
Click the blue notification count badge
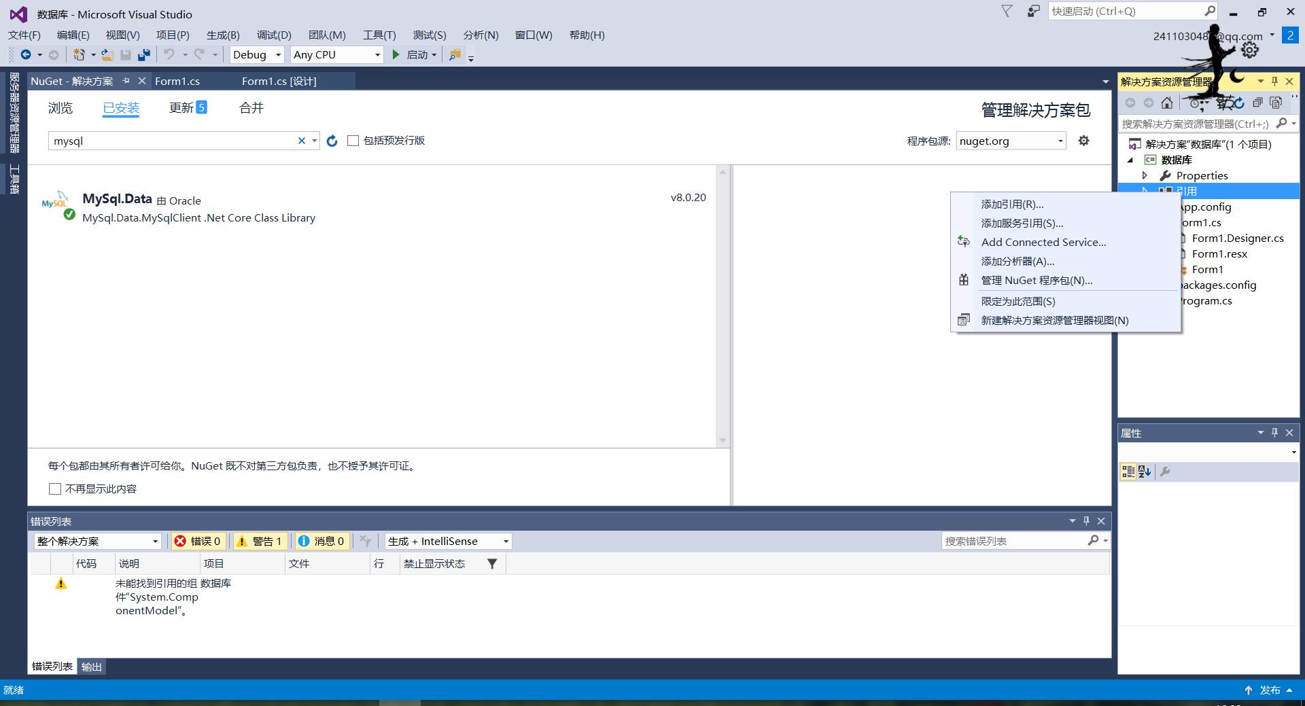point(1289,35)
